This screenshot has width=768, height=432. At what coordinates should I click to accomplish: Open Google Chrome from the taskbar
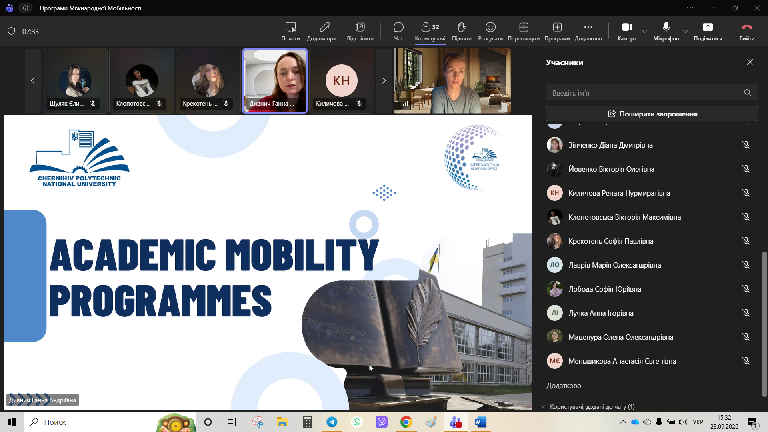pos(406,422)
